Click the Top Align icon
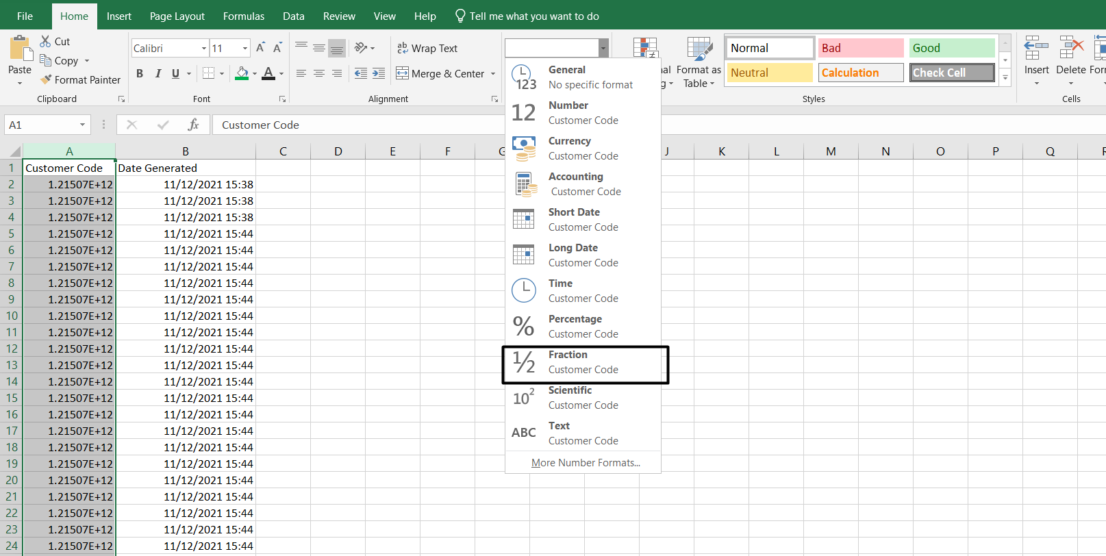 pos(301,47)
